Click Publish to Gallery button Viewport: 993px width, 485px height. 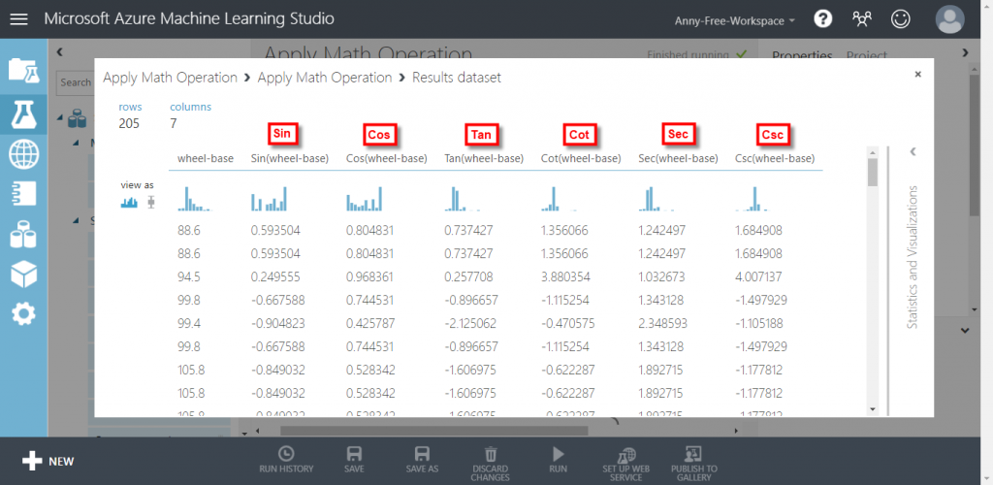click(694, 464)
